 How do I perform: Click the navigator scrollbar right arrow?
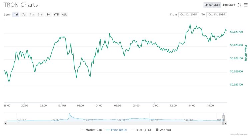225,123
